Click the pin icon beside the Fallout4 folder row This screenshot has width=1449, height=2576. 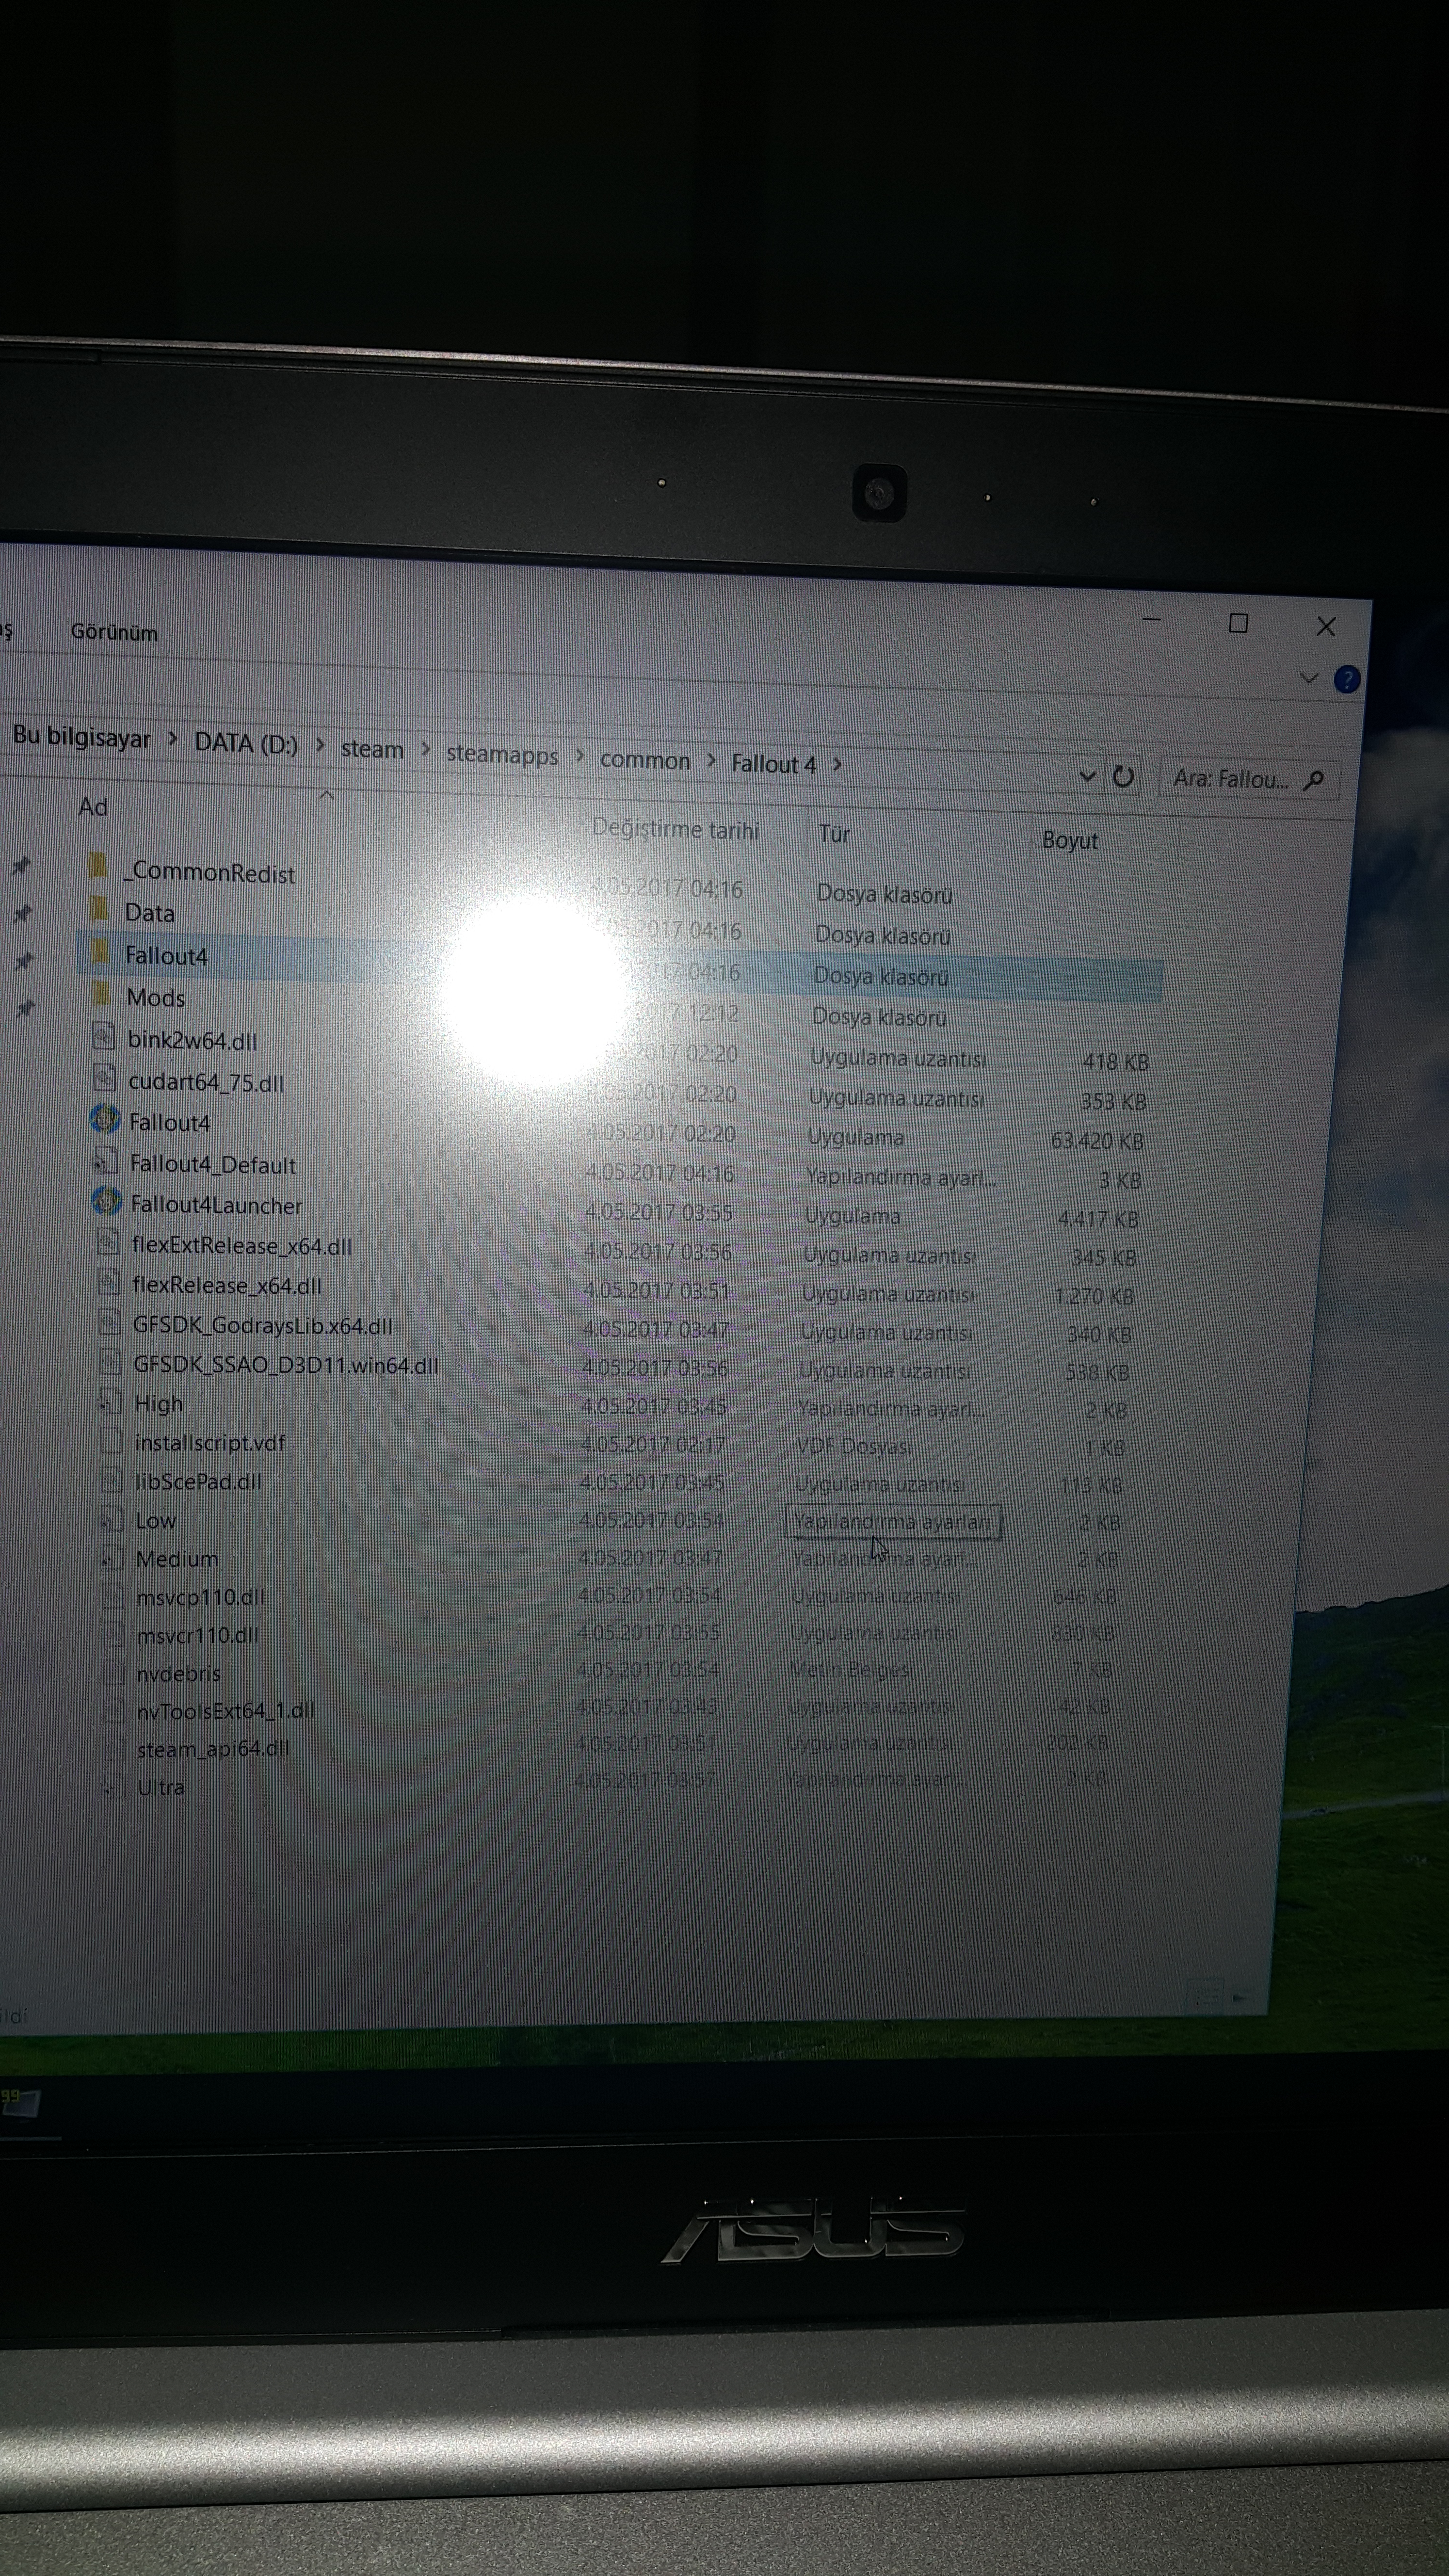point(23,961)
